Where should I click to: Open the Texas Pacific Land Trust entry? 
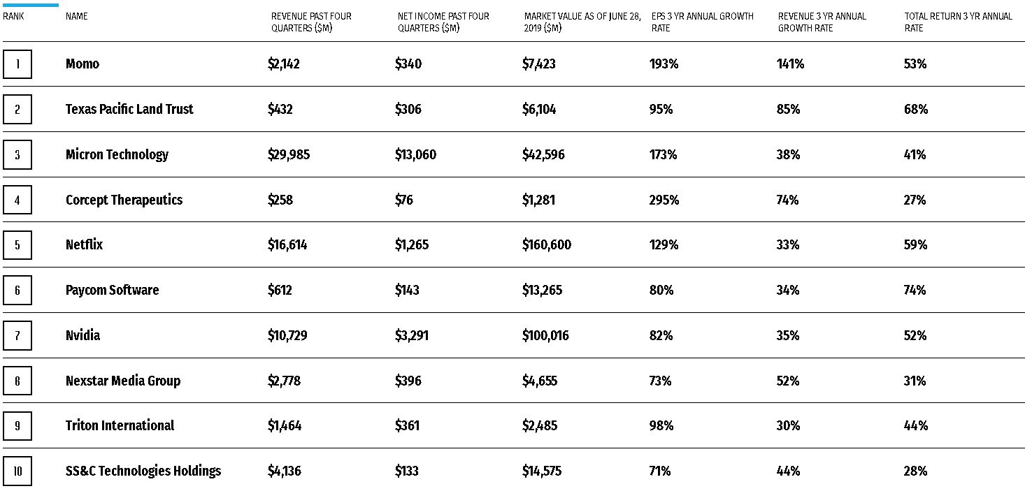pyautogui.click(x=129, y=110)
